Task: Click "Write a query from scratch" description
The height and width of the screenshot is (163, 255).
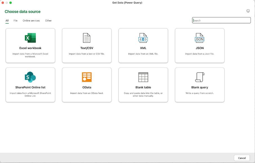Action: [x=200, y=93]
